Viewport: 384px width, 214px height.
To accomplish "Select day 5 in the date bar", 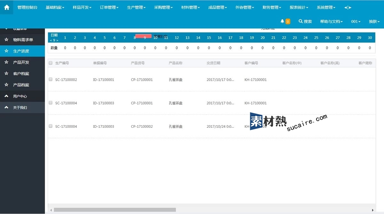I will (x=104, y=38).
